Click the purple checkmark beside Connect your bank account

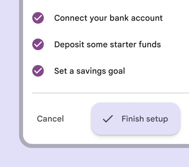38,18
